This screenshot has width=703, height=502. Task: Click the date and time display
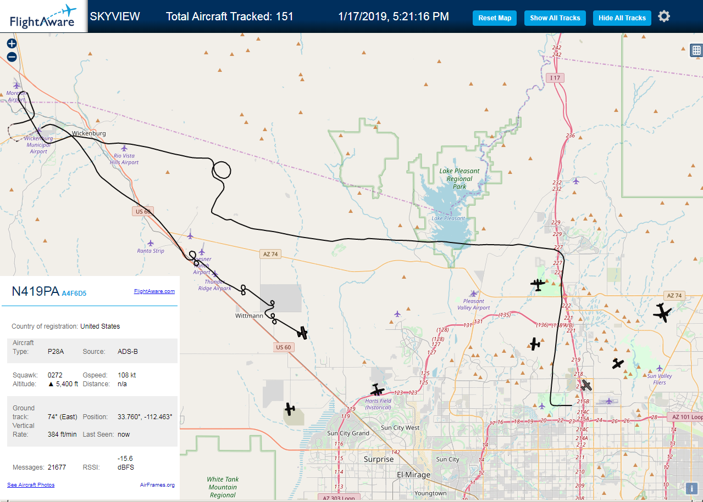point(394,16)
